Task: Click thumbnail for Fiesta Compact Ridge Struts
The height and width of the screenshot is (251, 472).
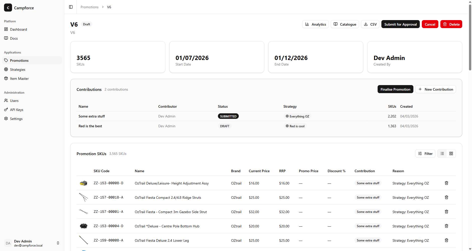Action: pyautogui.click(x=83, y=197)
